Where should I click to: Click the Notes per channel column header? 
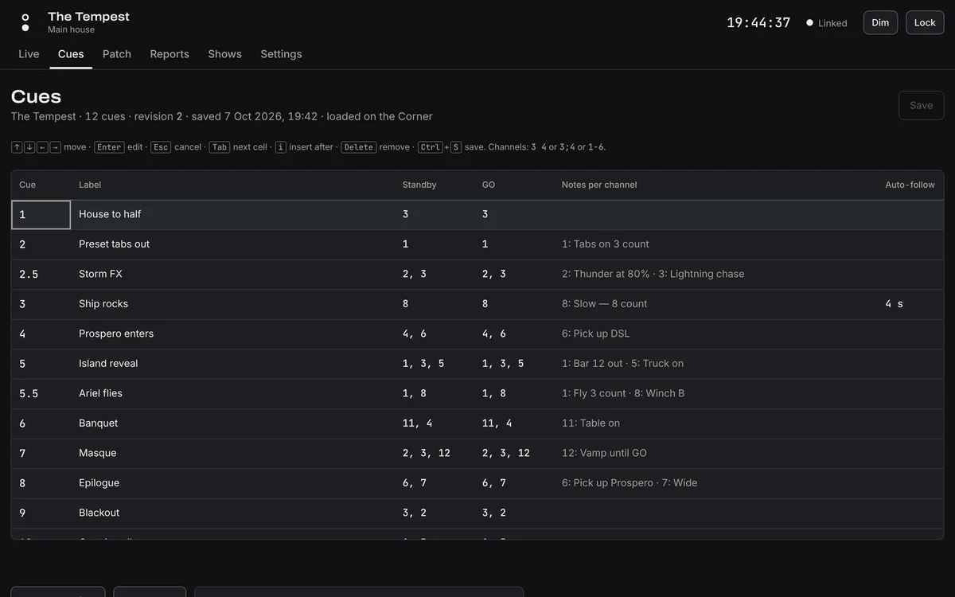coord(599,185)
